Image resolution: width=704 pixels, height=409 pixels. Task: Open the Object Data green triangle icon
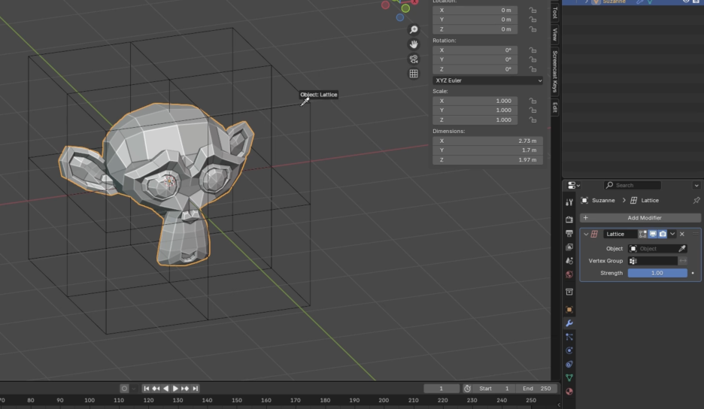569,377
